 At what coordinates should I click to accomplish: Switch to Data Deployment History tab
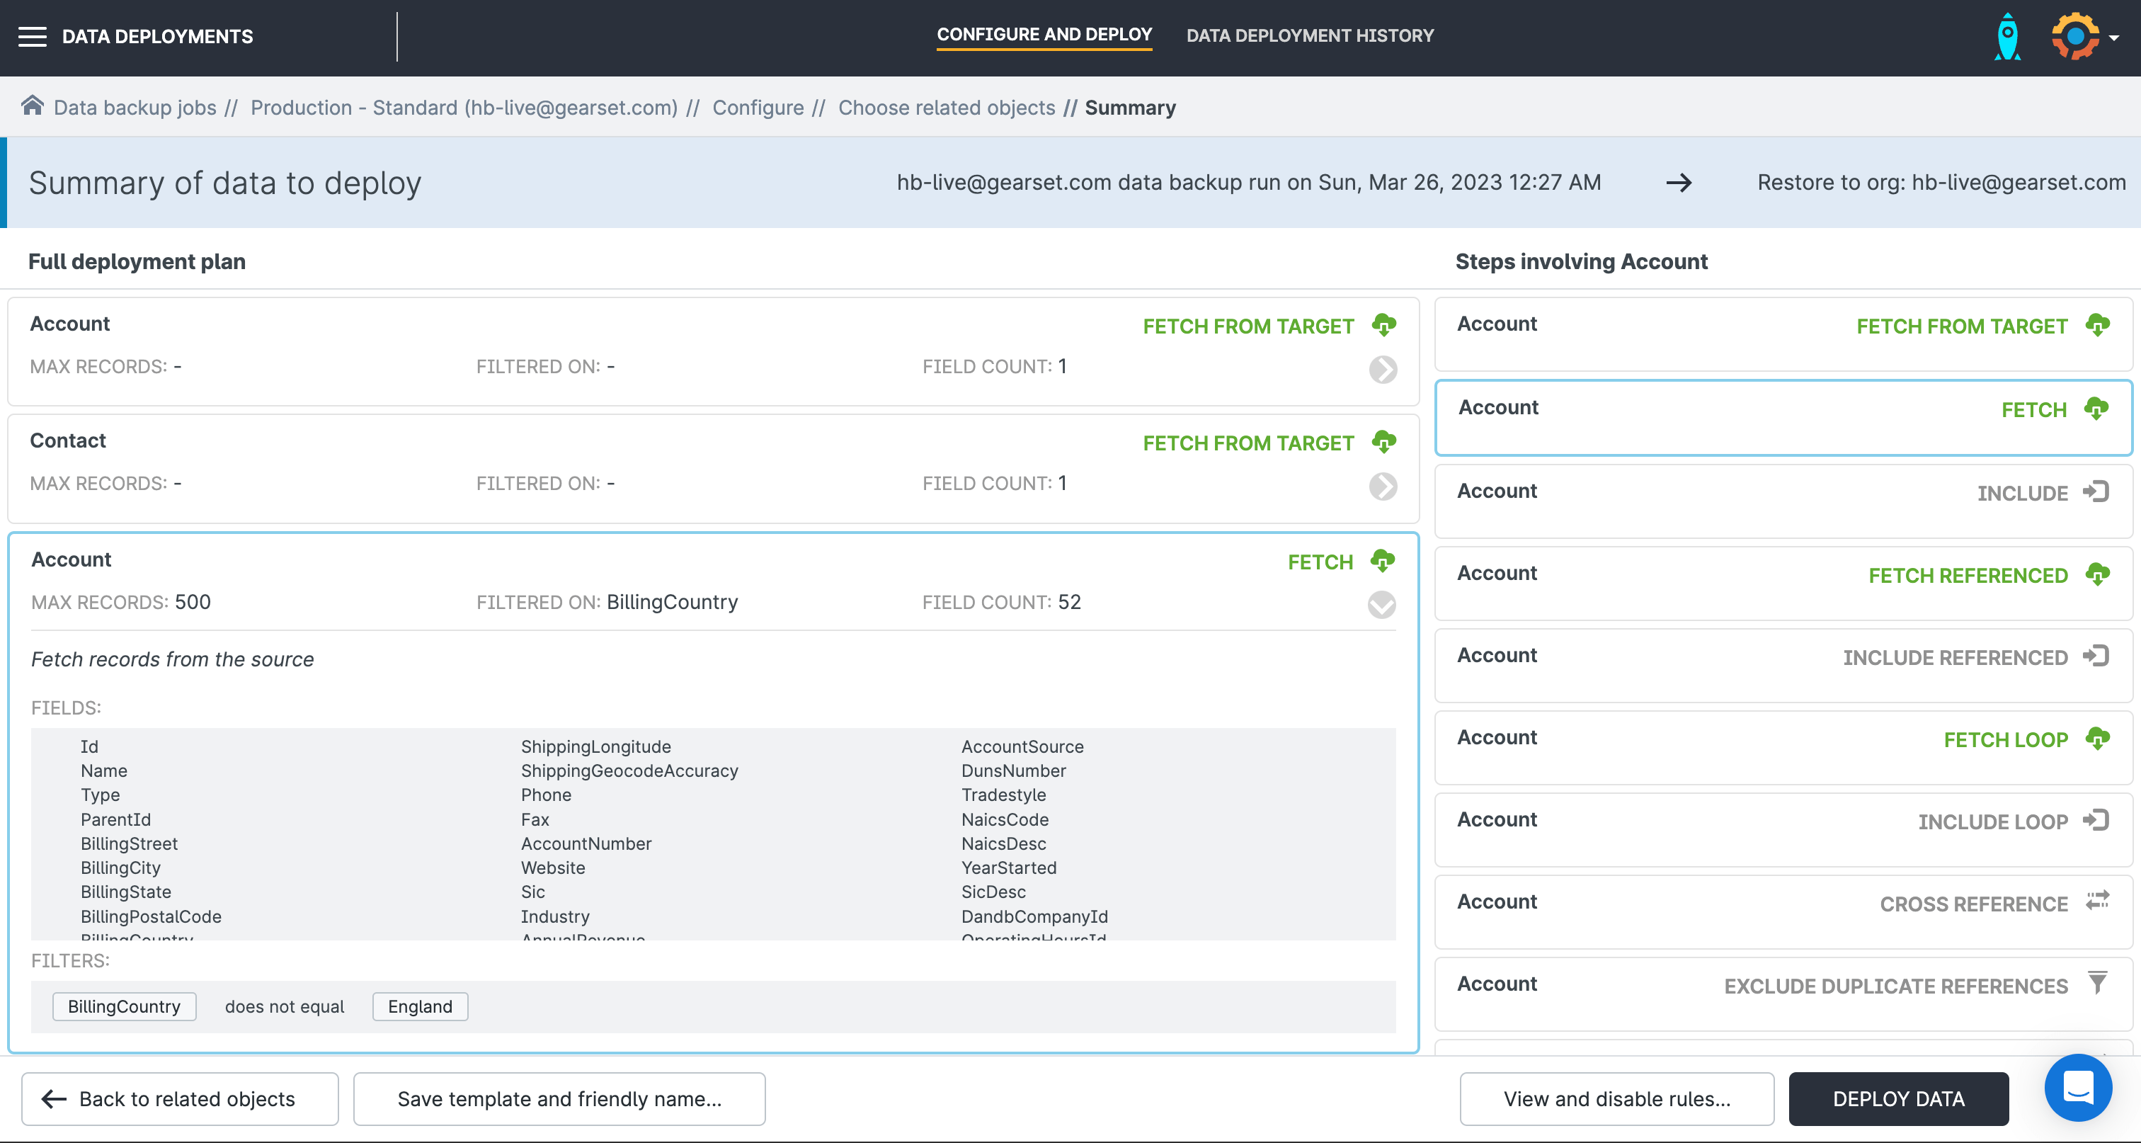tap(1310, 35)
